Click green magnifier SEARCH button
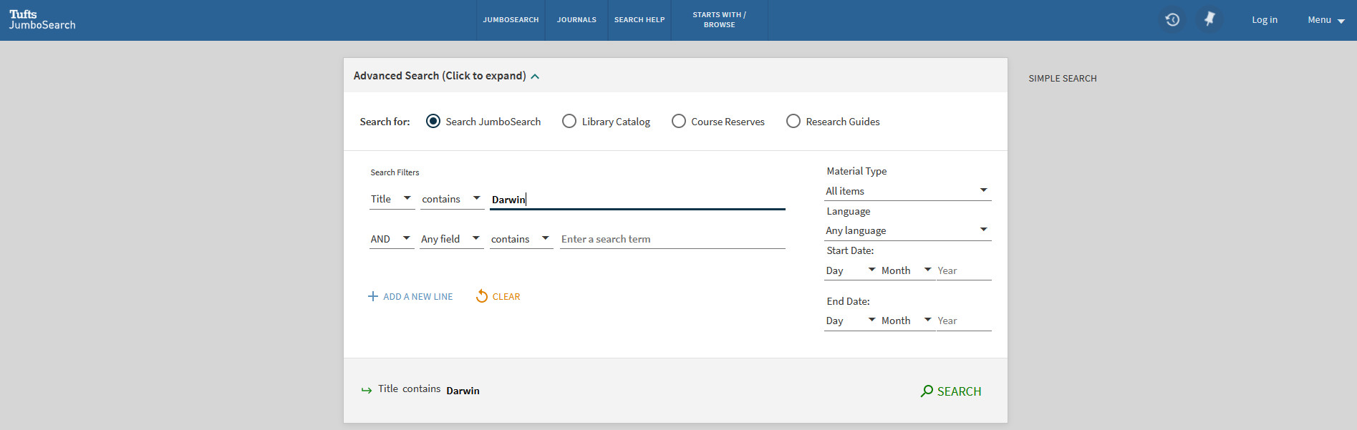The image size is (1357, 430). 951,391
